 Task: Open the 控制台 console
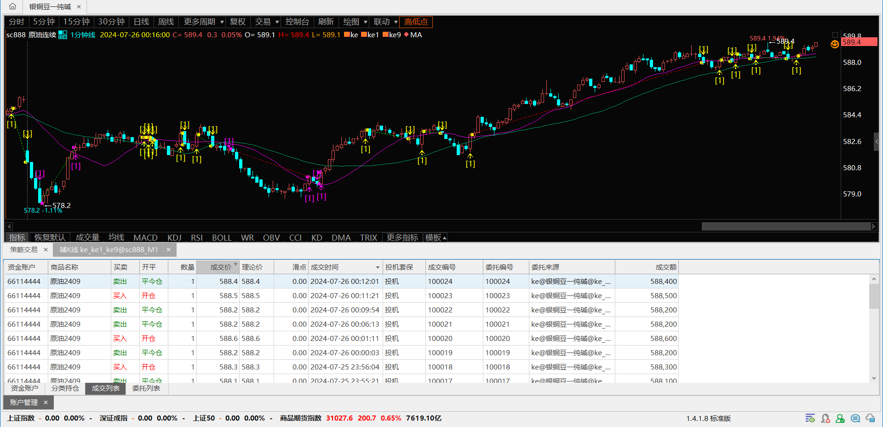coord(297,22)
